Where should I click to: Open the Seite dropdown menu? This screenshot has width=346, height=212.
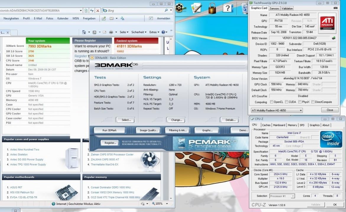click(x=124, y=32)
